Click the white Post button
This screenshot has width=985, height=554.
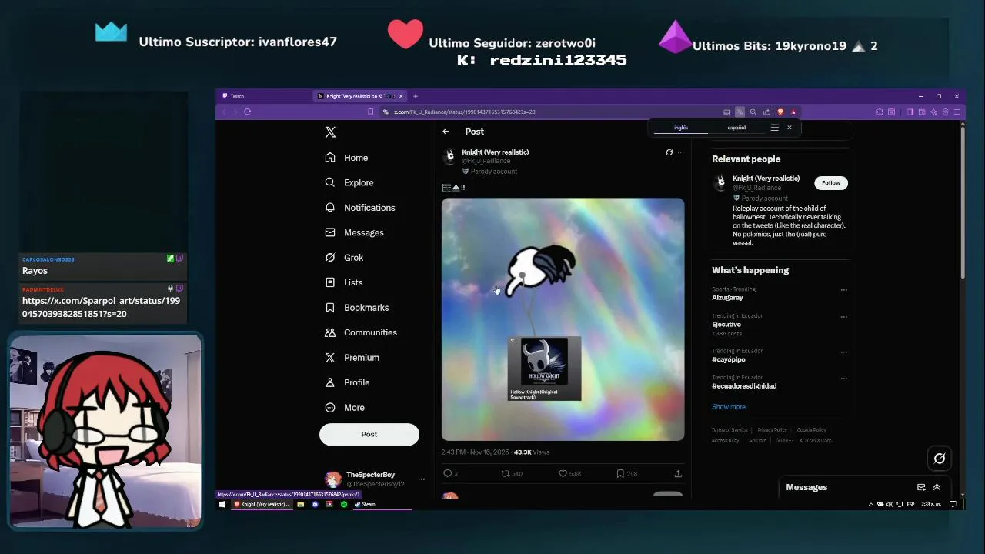[369, 434]
